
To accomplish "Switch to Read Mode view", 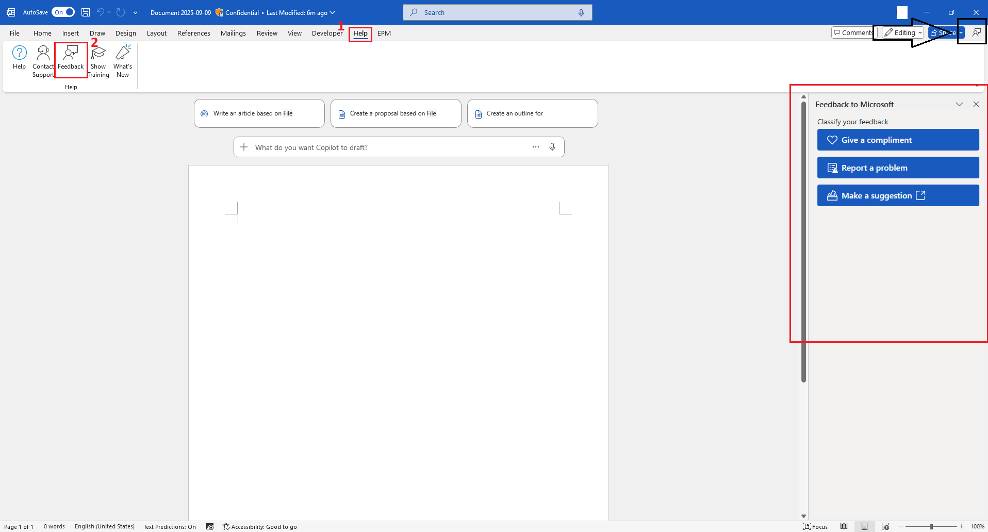I will pyautogui.click(x=844, y=526).
